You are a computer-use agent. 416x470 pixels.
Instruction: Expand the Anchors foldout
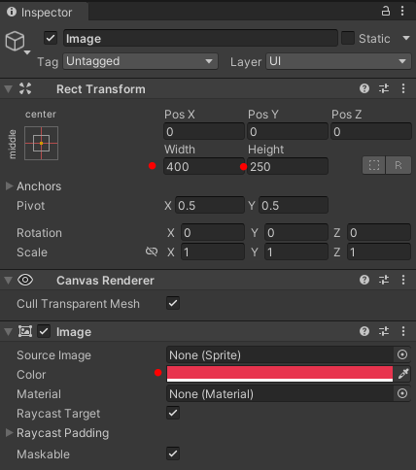pyautogui.click(x=9, y=185)
